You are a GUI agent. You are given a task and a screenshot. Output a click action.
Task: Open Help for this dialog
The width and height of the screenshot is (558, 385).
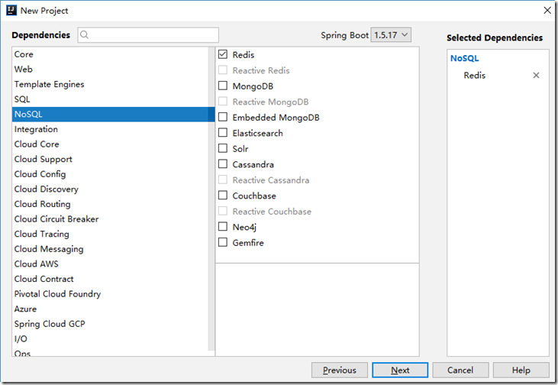pos(521,370)
